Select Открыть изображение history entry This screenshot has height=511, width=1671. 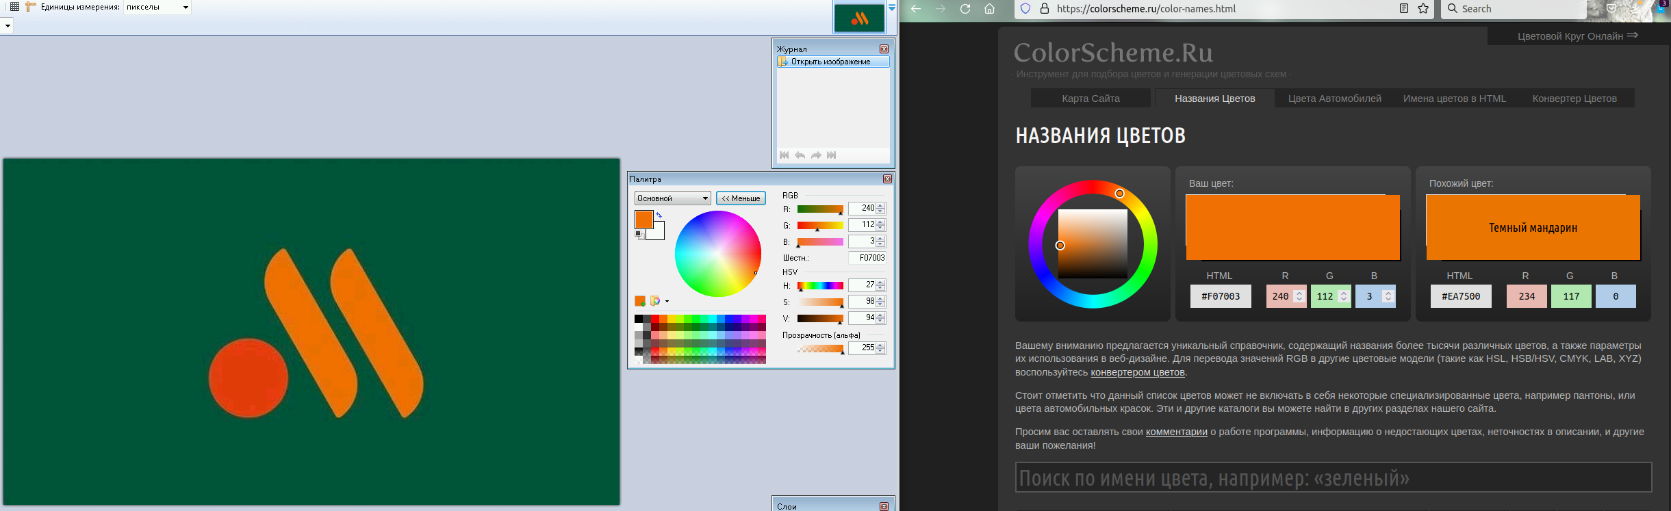pyautogui.click(x=833, y=62)
